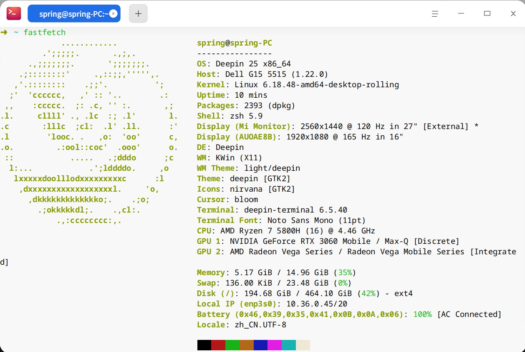Click the black color block

(x=204, y=345)
